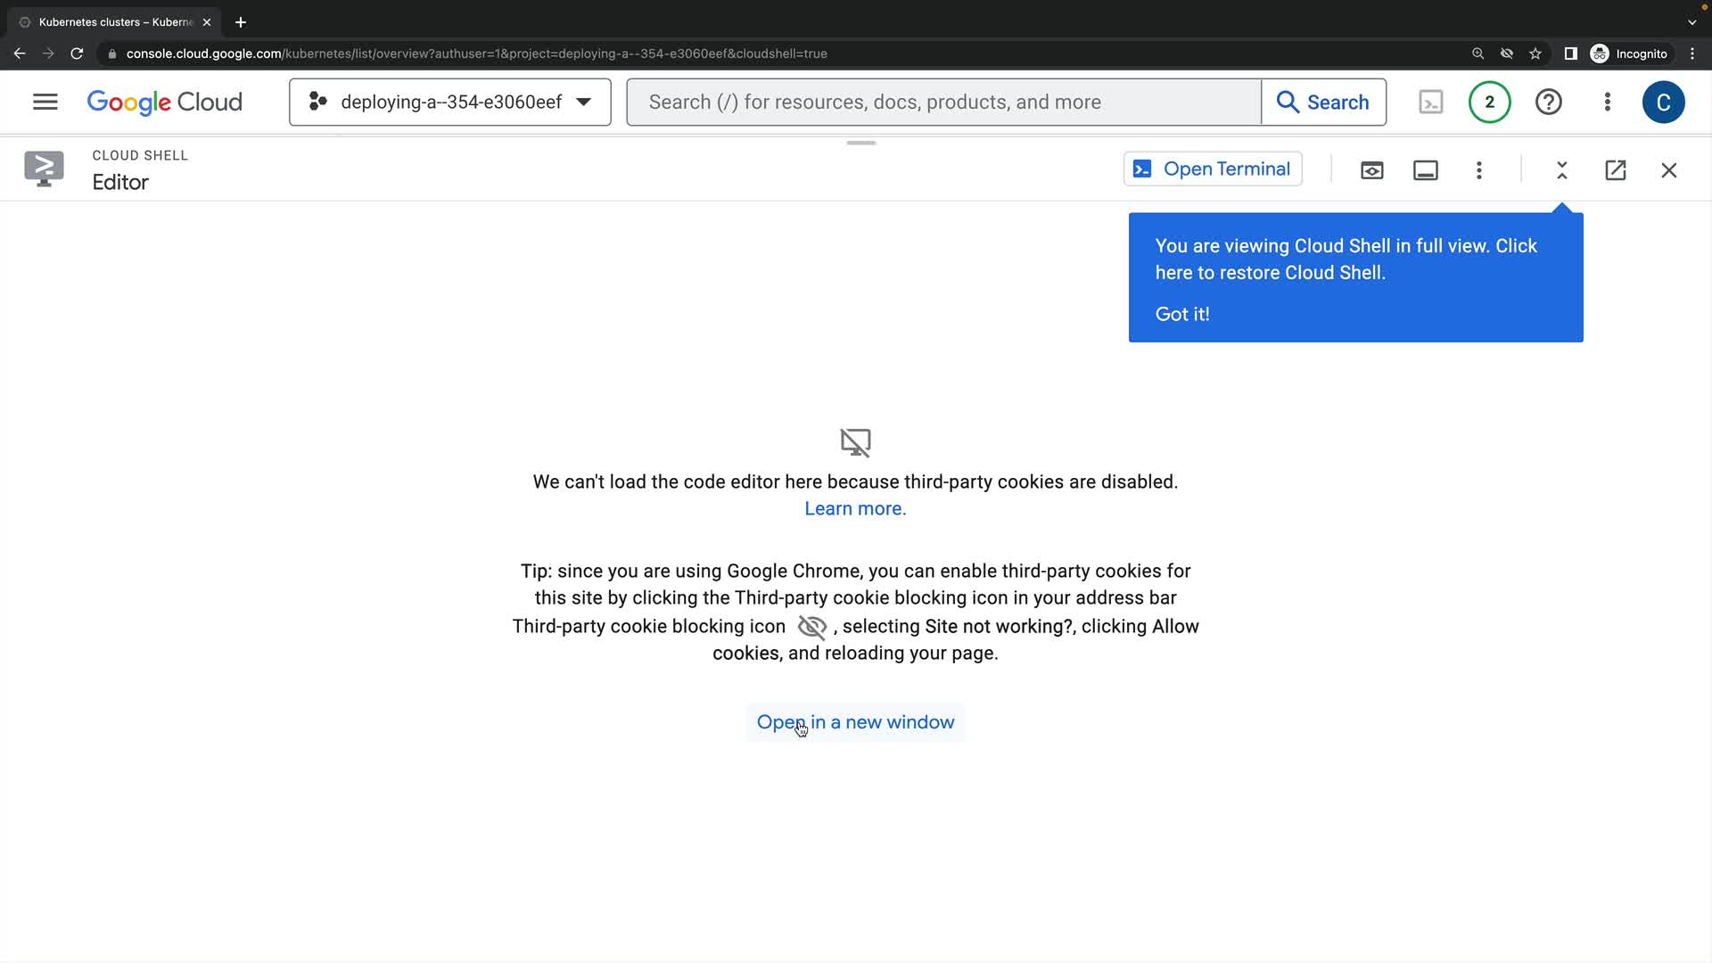Viewport: 1712px width, 963px height.
Task: Click the resources search input field
Action: [x=943, y=102]
